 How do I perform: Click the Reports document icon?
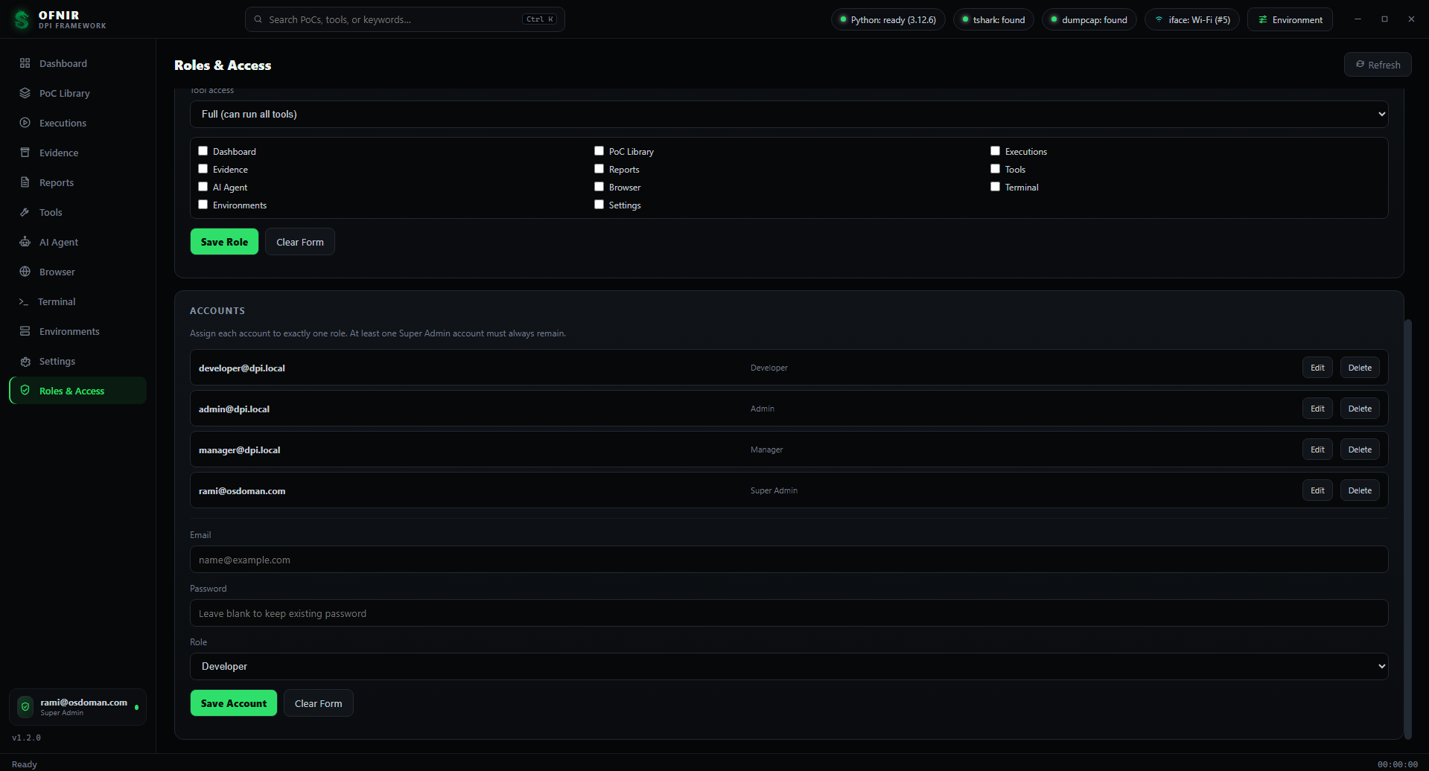coord(25,182)
